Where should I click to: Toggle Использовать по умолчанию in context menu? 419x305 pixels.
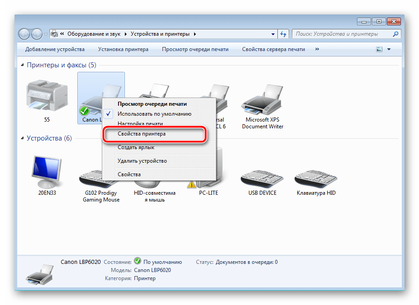154,114
